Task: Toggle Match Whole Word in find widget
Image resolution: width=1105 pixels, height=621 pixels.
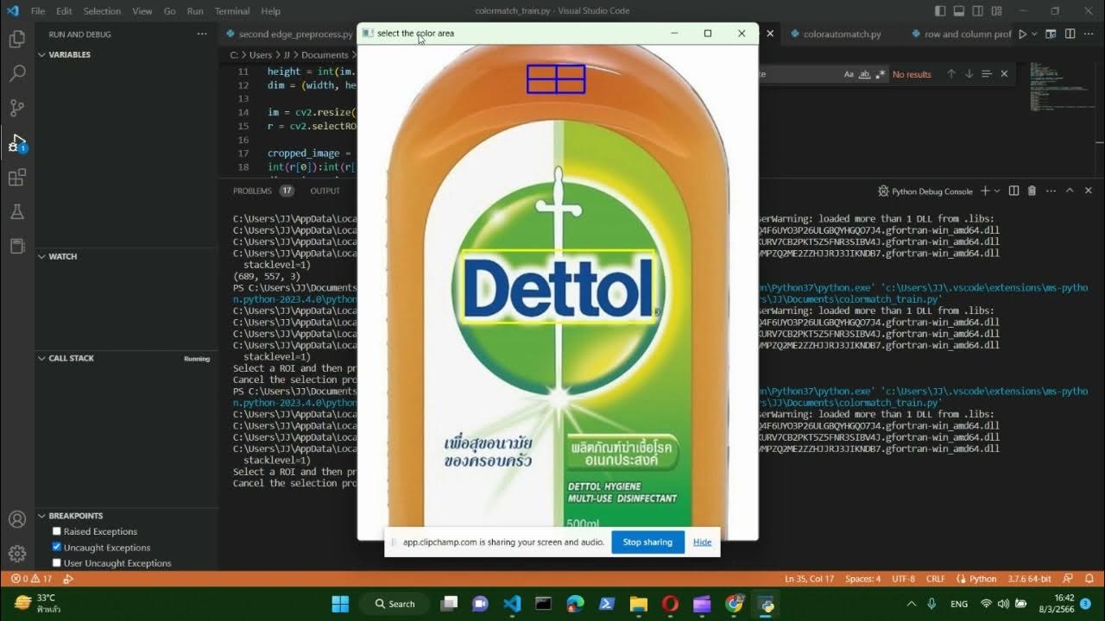Action: point(864,74)
